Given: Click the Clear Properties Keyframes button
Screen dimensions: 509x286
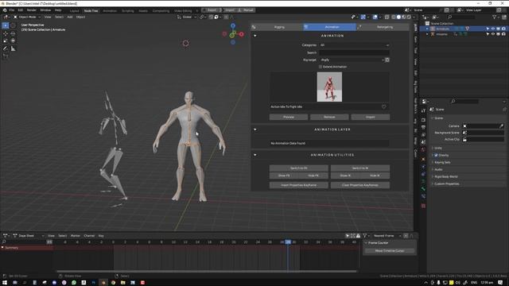Looking at the screenshot, I should pos(360,185).
